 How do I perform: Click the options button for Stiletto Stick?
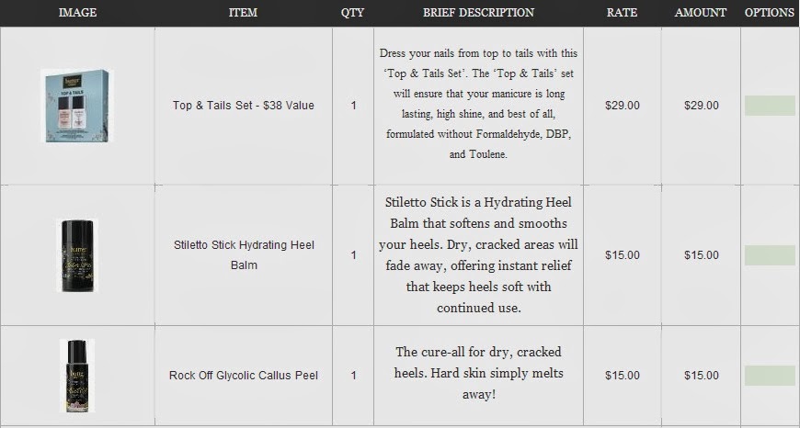(770, 255)
